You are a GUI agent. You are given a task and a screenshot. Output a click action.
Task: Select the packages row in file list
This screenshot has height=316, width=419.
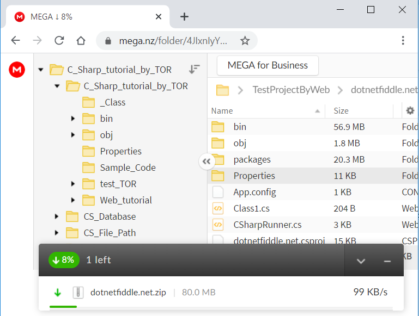coord(313,159)
